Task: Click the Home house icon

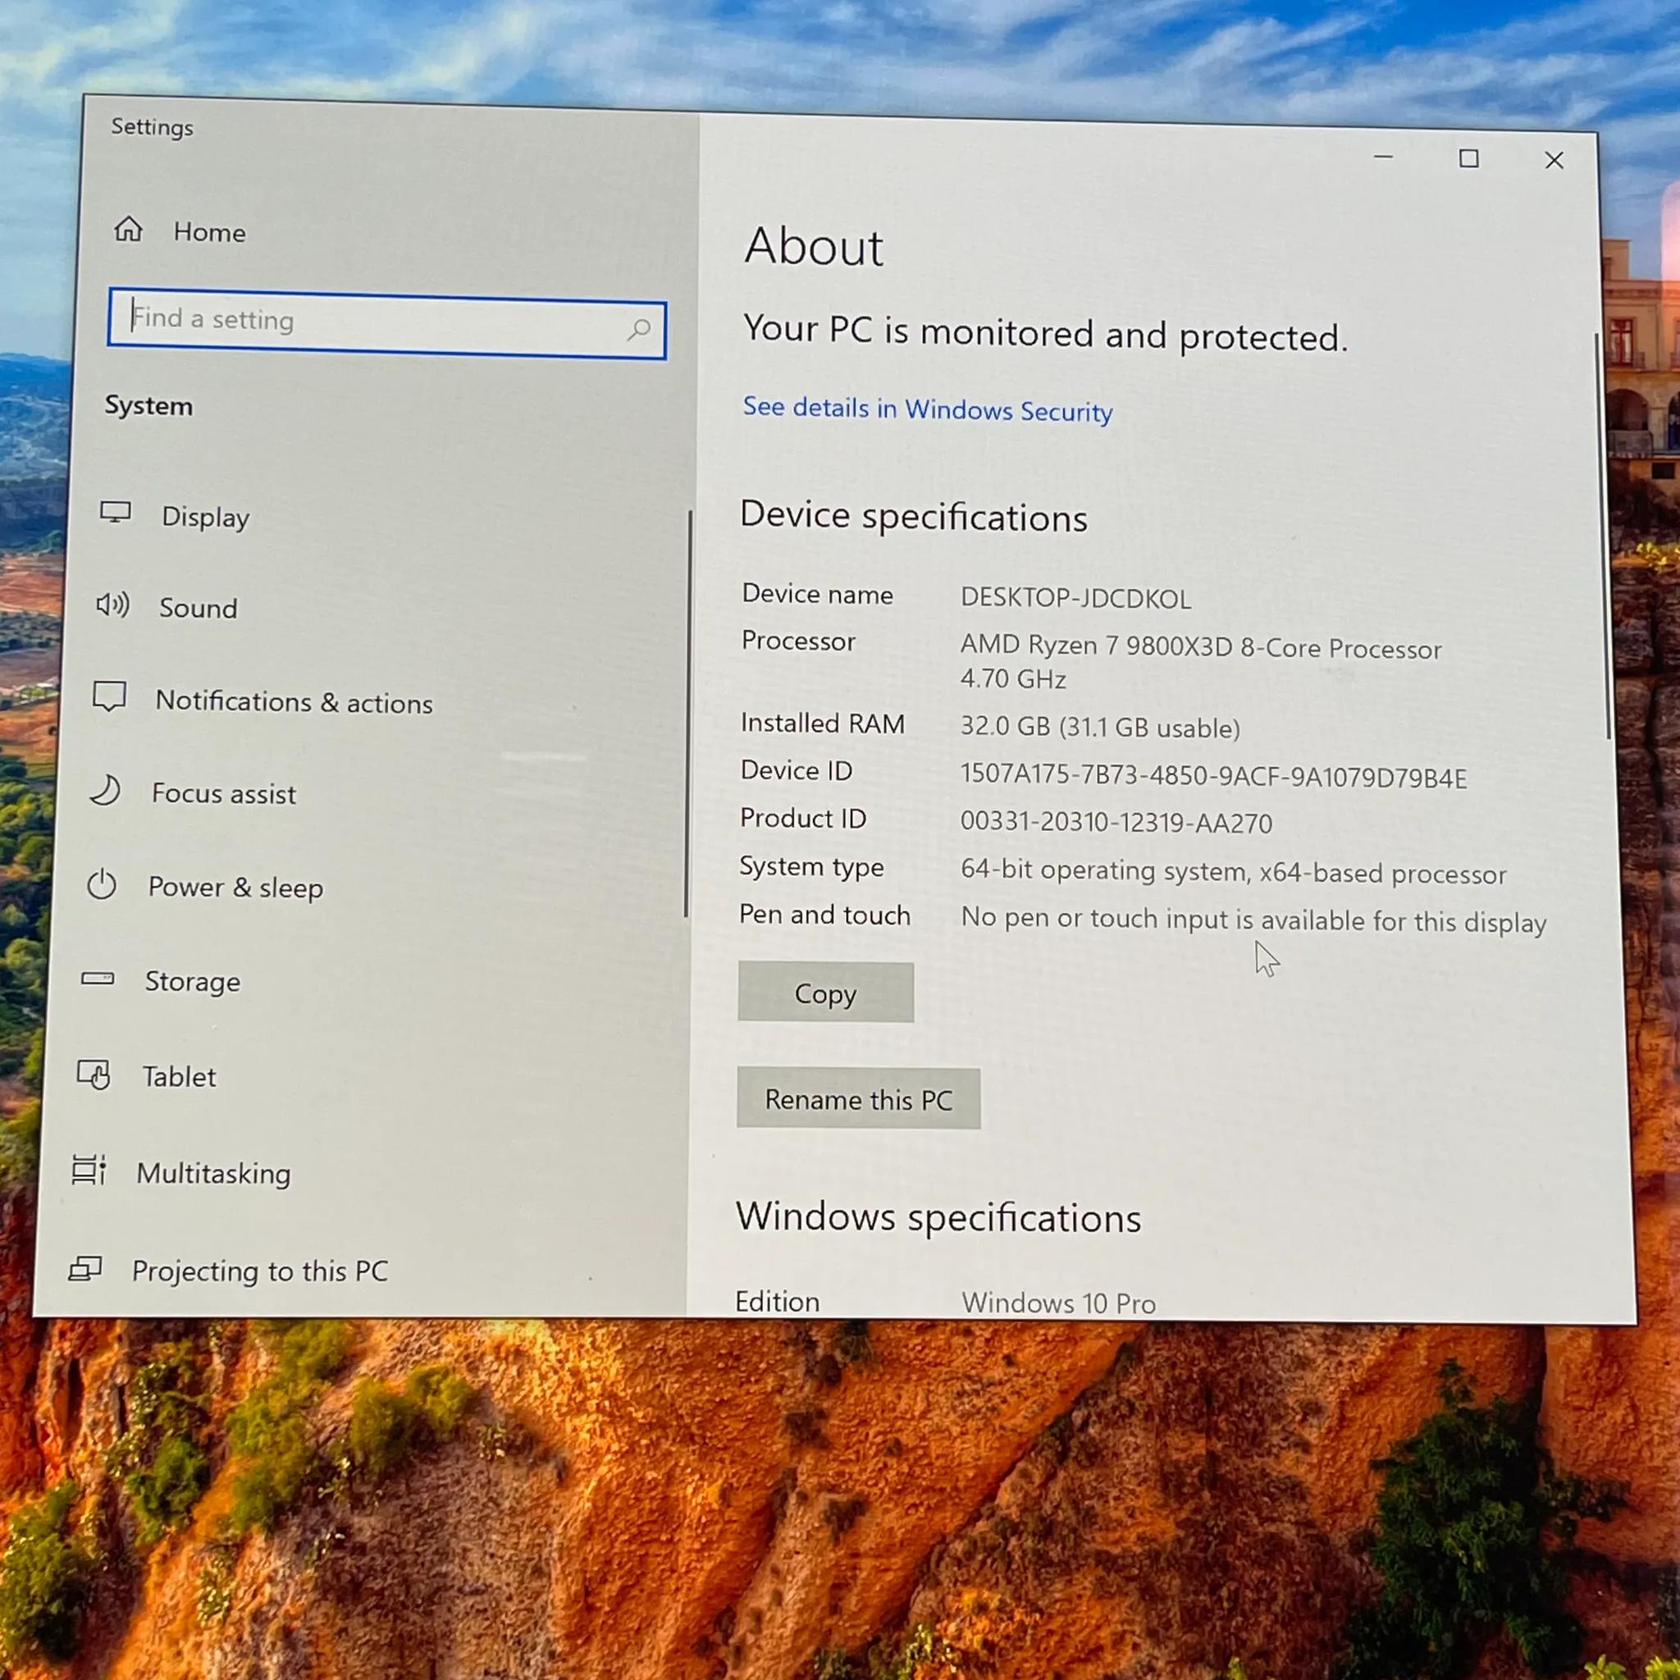Action: 129,230
